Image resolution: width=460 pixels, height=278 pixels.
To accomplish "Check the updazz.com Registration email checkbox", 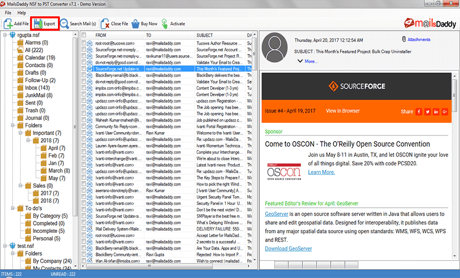I will point(84,101).
